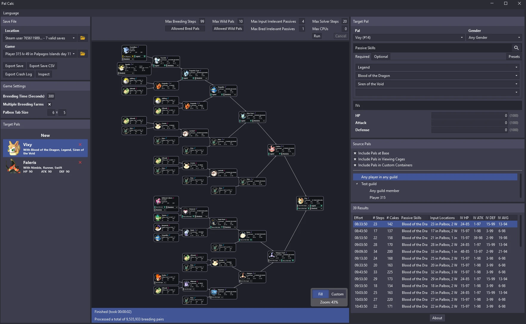The image size is (526, 324).
Task: Select the Killamari node icon
Action: coord(186,284)
